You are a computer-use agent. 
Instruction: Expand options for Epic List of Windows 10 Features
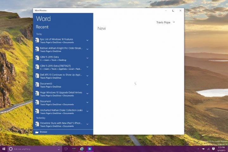tap(87, 40)
